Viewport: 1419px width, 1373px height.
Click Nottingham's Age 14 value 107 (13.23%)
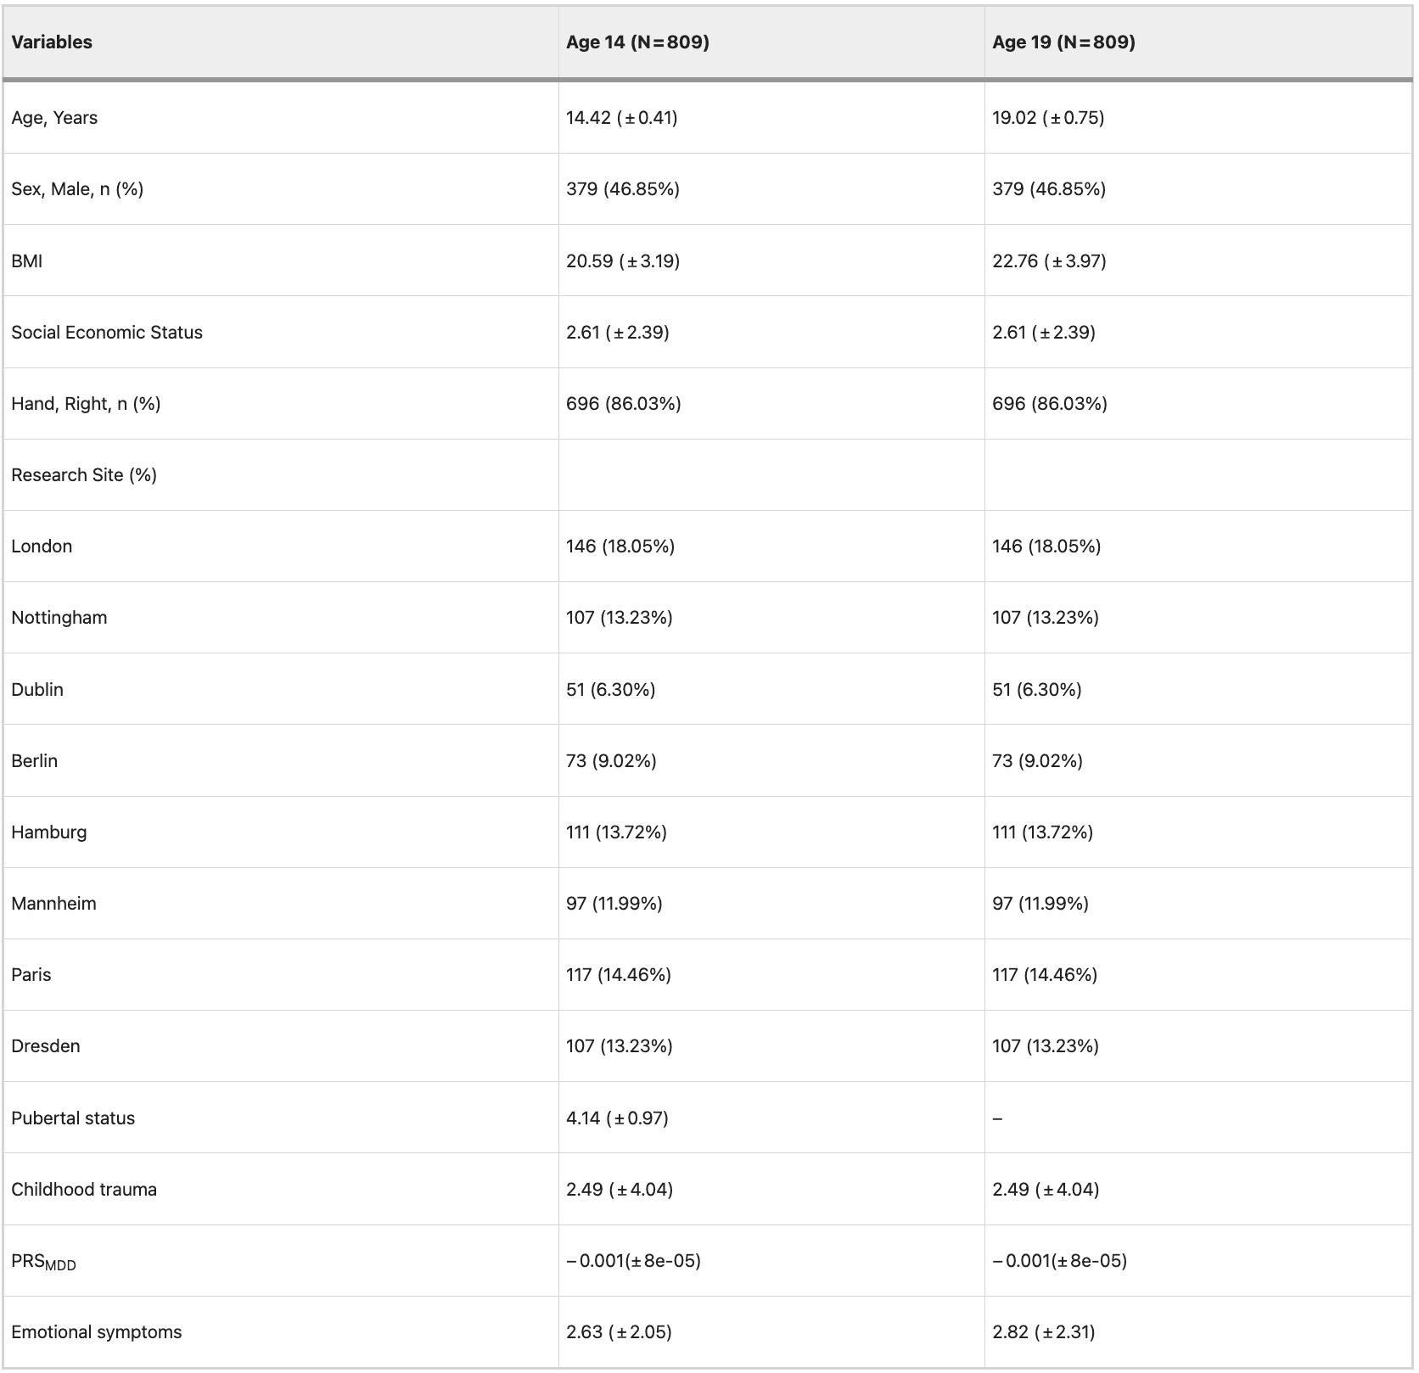point(620,618)
